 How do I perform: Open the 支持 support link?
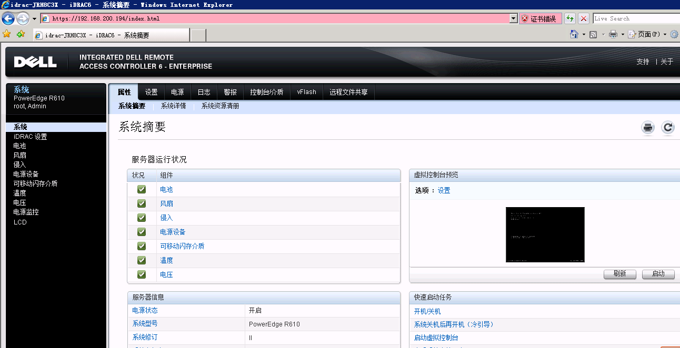[643, 62]
